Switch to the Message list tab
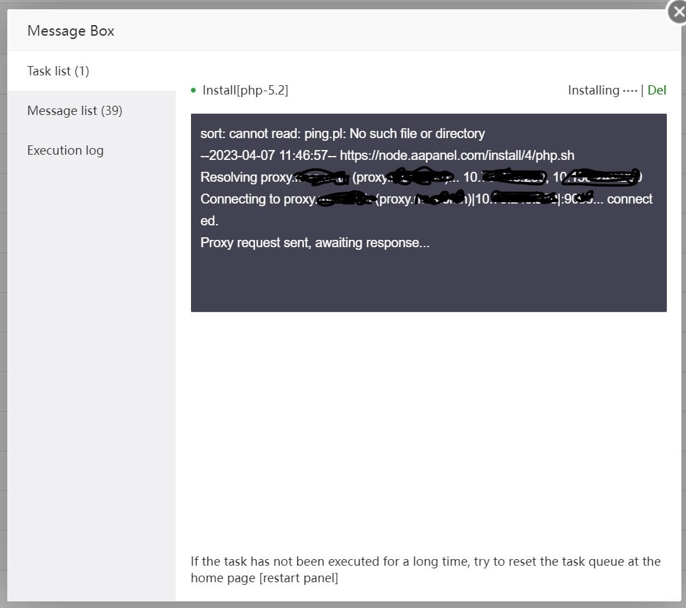The height and width of the screenshot is (608, 686). (75, 110)
